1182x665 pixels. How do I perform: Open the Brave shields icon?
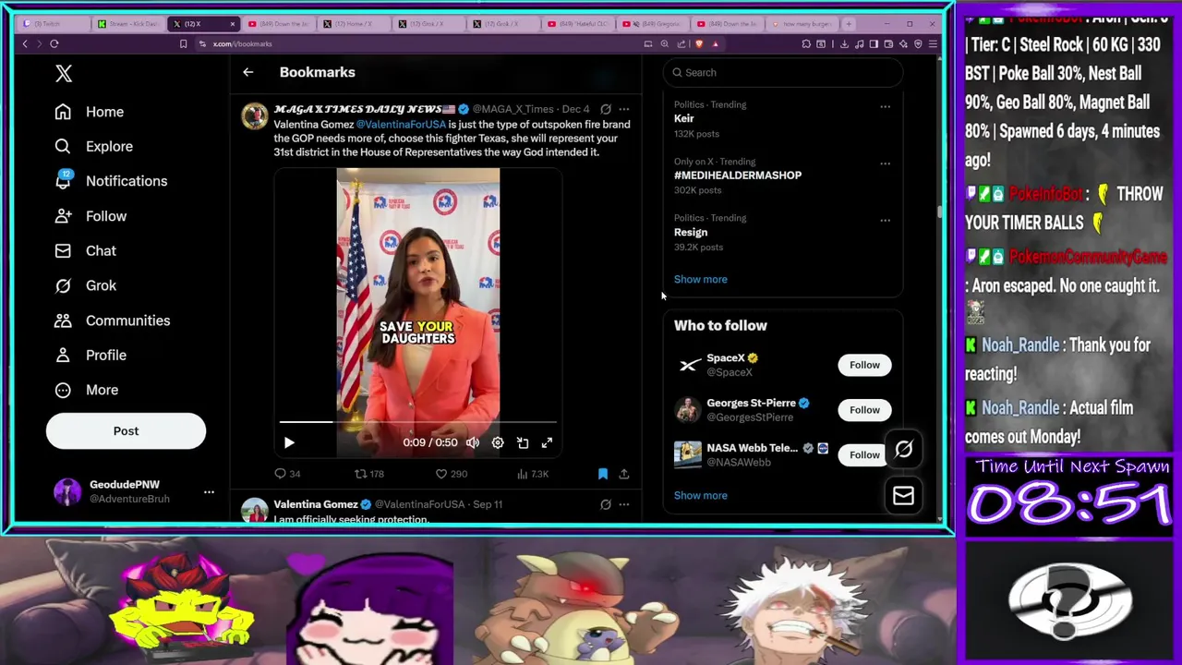[699, 43]
